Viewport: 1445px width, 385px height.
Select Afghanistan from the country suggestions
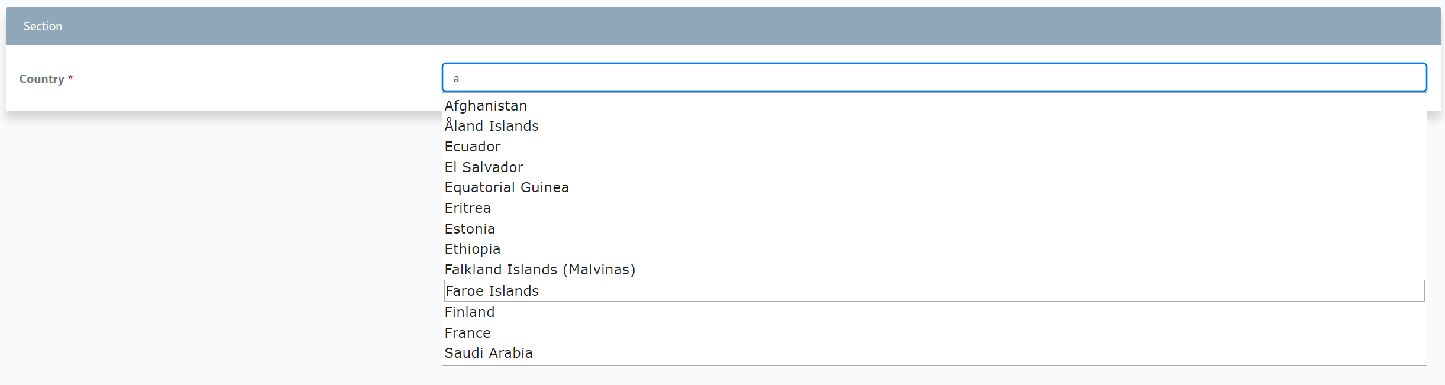(486, 106)
